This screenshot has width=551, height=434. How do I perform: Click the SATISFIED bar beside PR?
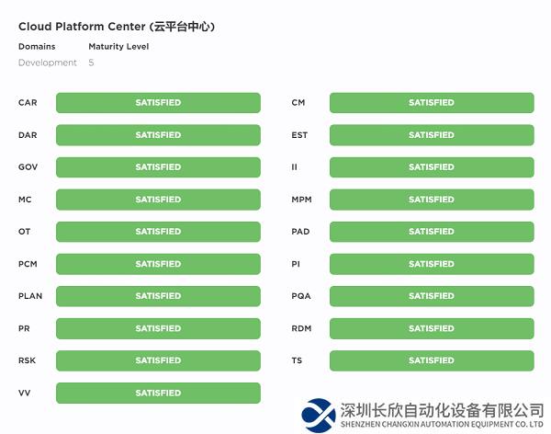(158, 328)
